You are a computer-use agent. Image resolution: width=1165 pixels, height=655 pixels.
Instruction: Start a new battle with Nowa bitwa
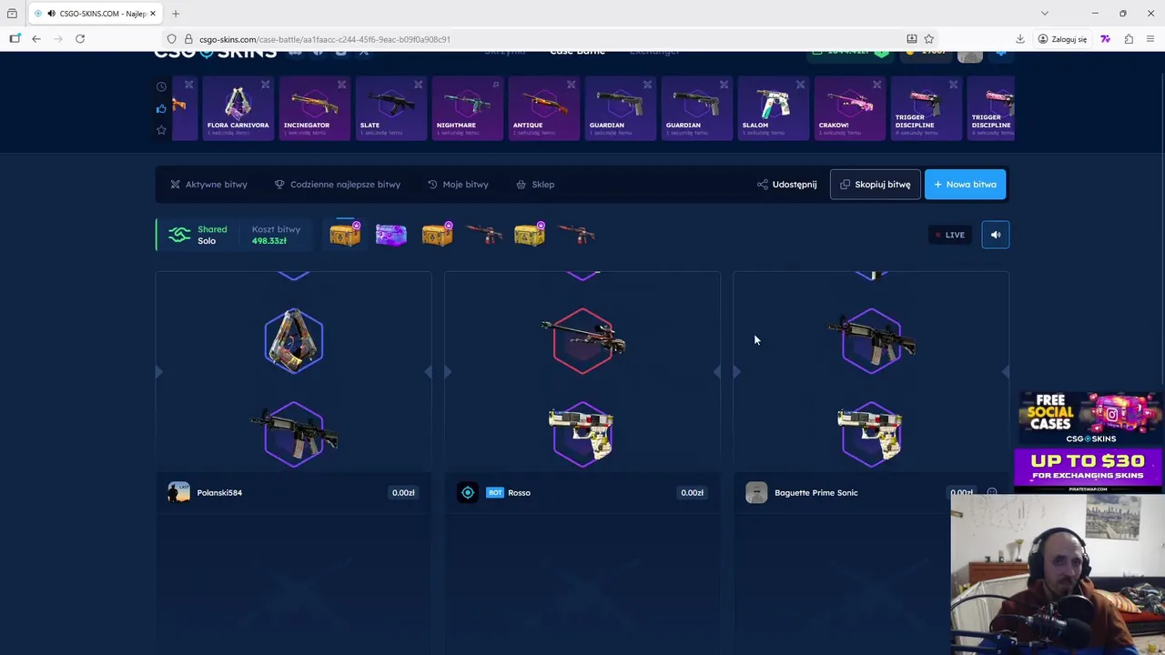tap(965, 184)
